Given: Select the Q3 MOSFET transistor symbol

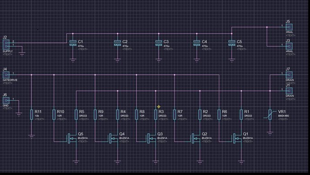Looking at the screenshot, I should tap(152, 138).
